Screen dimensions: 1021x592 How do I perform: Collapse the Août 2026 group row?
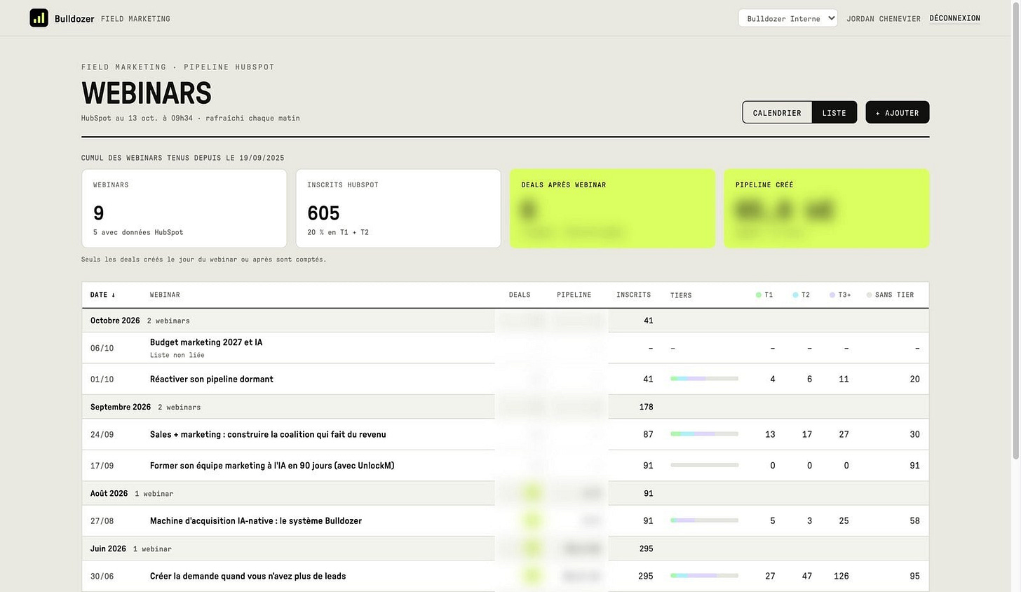click(505, 493)
